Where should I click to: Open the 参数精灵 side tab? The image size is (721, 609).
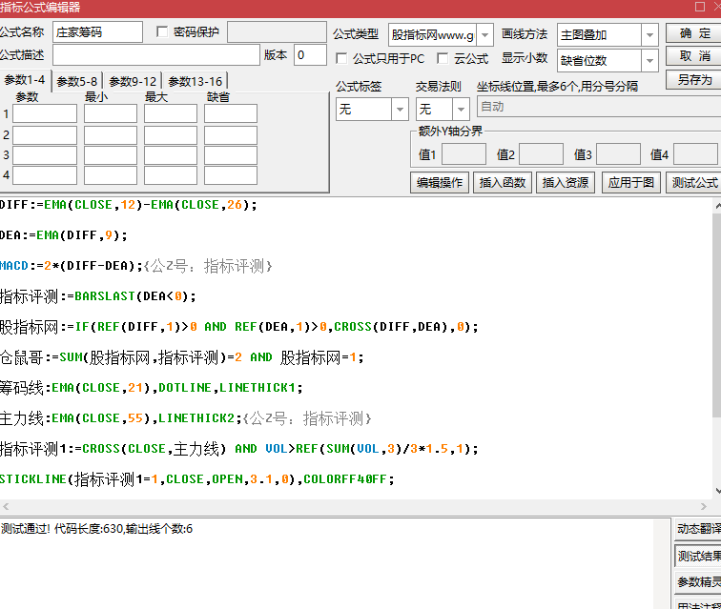[x=698, y=582]
